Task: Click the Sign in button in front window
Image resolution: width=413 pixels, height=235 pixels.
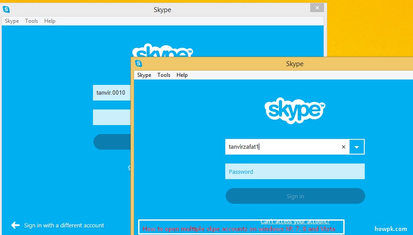Action: click(x=295, y=196)
